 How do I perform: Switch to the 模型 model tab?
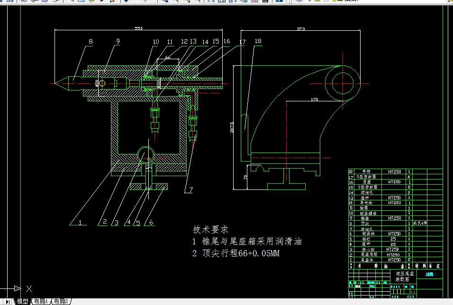click(22, 302)
